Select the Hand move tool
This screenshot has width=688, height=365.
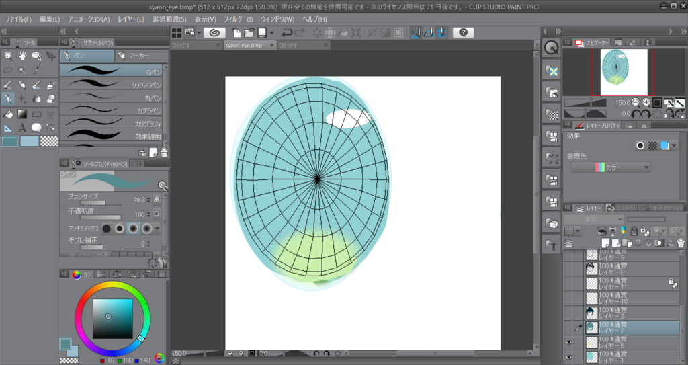[x=22, y=56]
